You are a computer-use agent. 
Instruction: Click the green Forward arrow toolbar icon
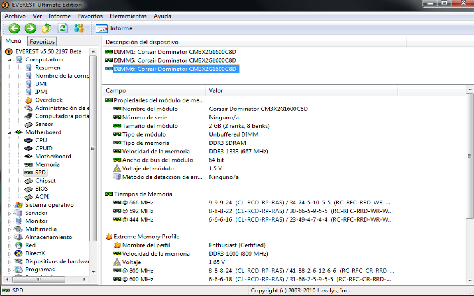pos(30,28)
